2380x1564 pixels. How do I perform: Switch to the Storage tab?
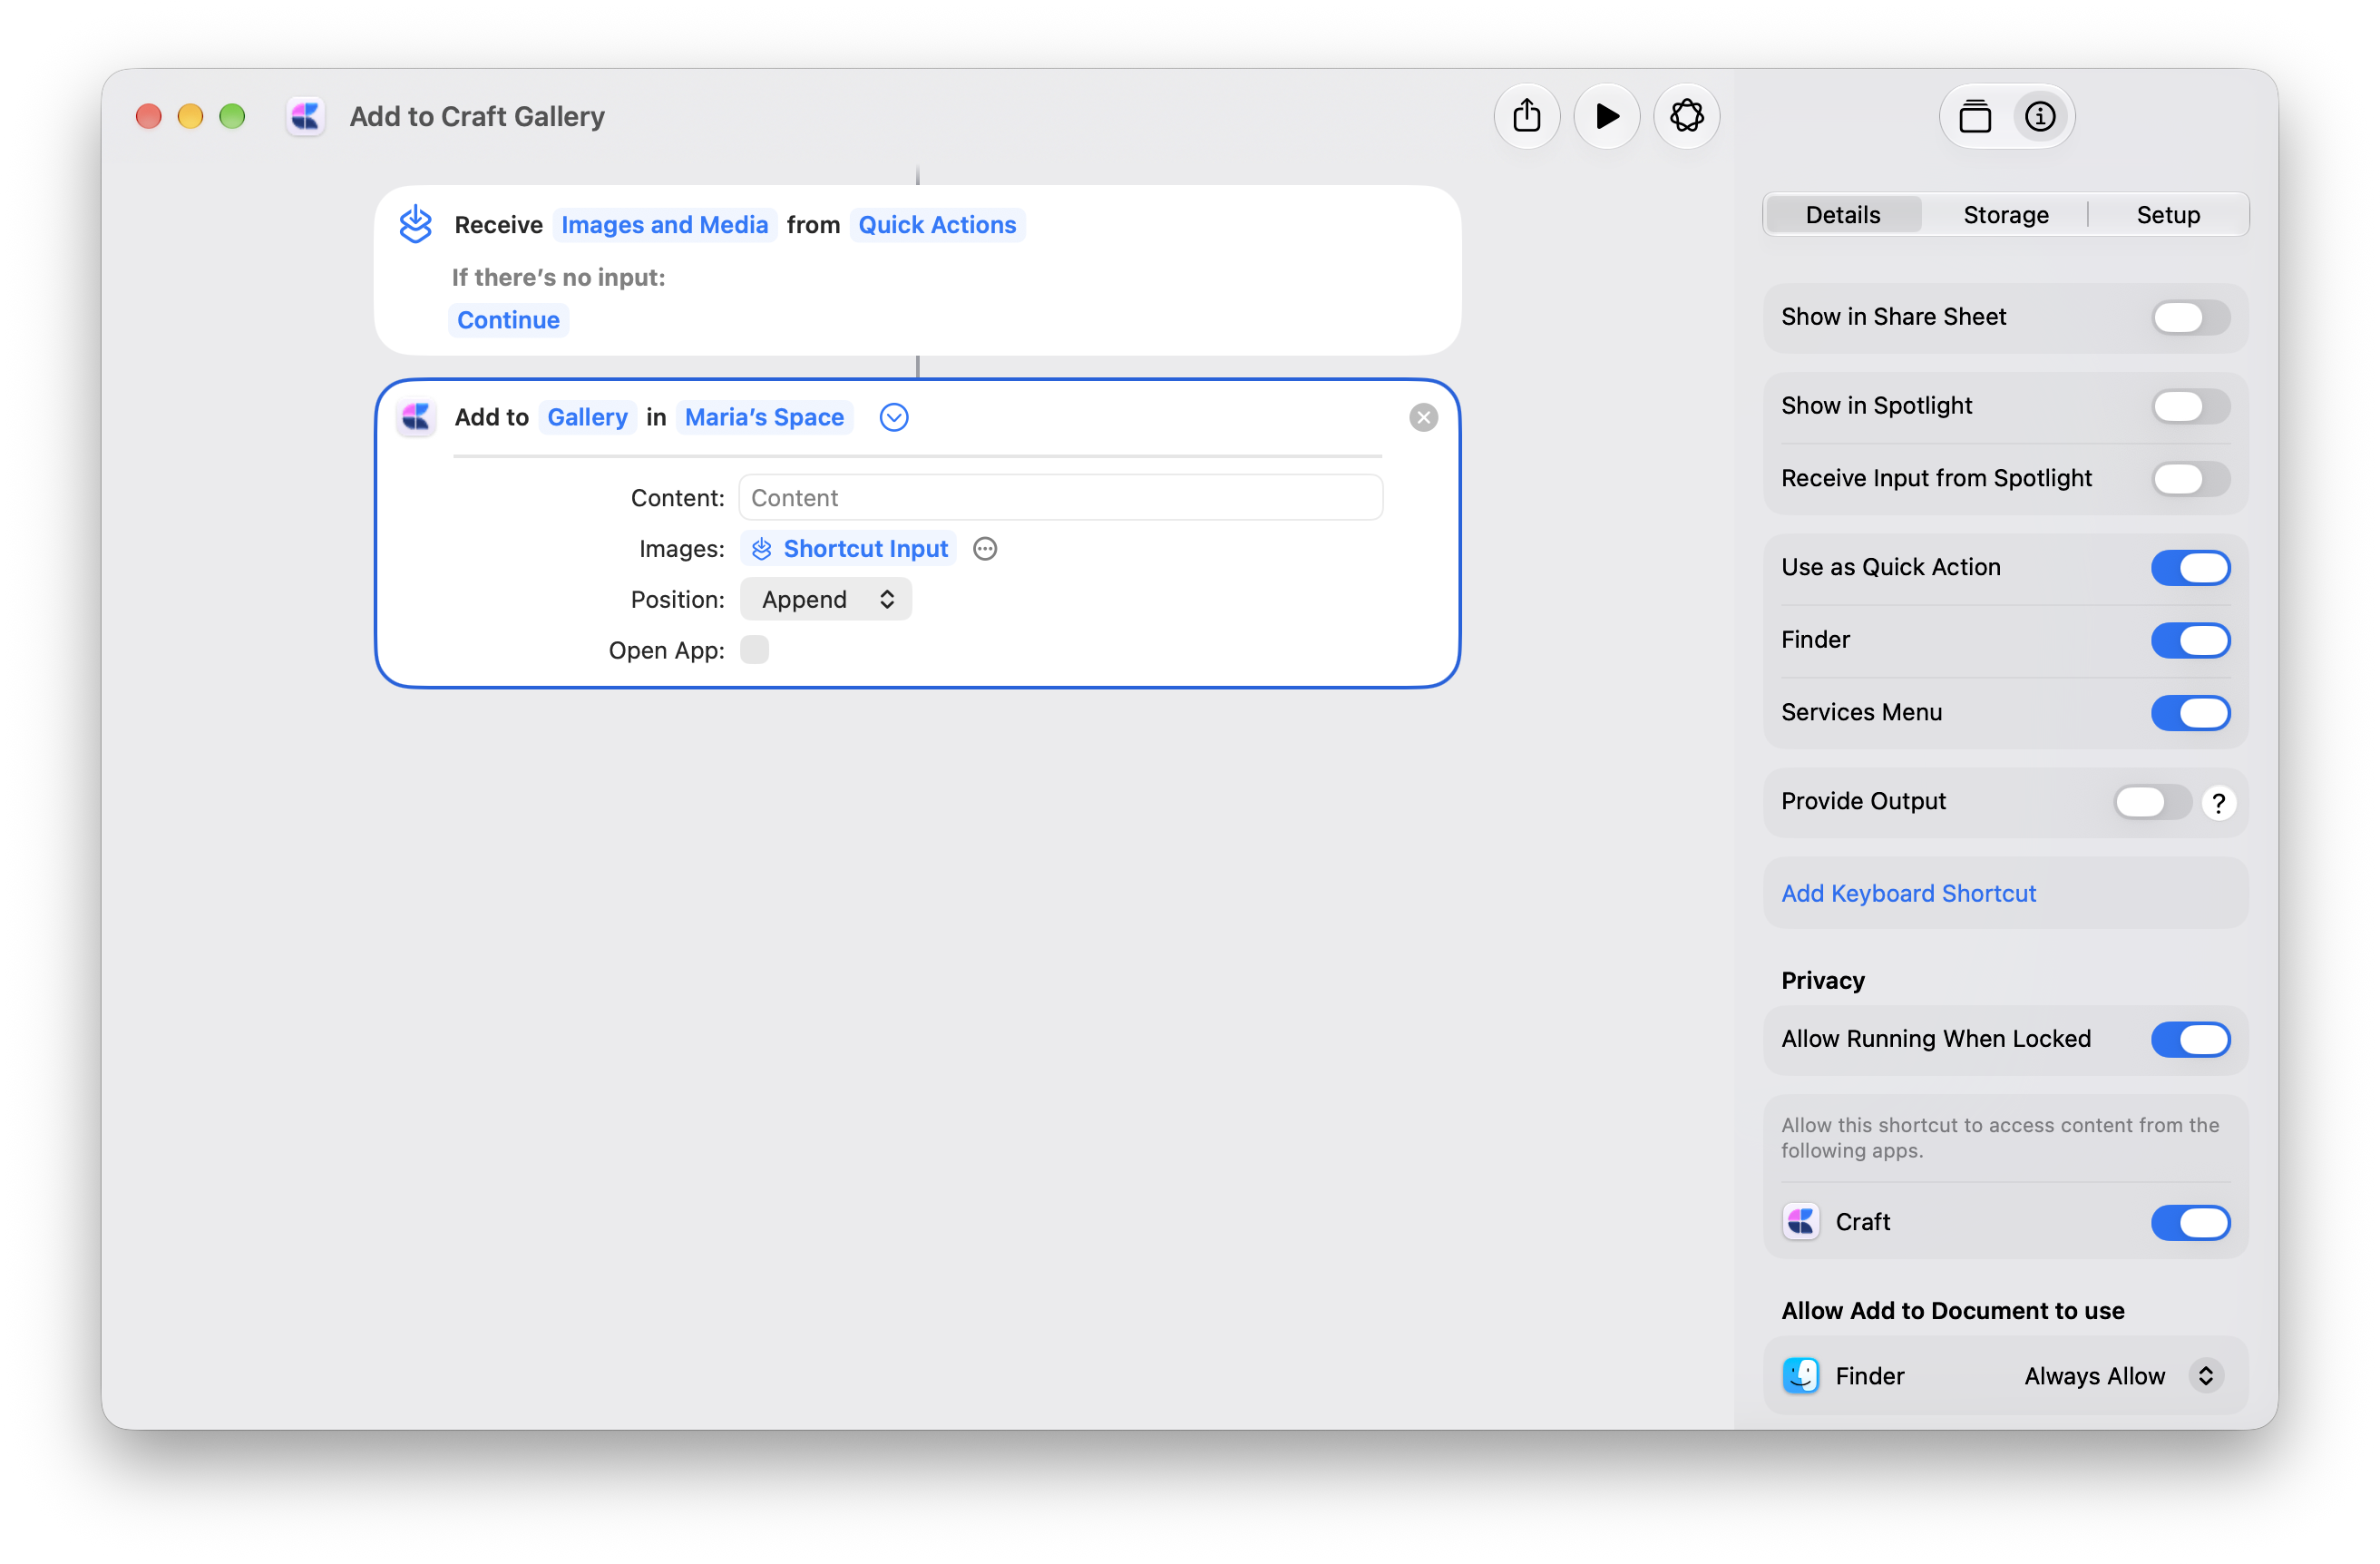click(2005, 215)
